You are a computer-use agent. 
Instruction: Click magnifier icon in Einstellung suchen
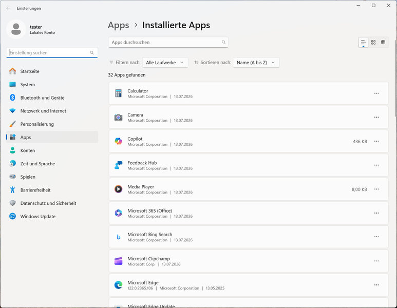92,53
